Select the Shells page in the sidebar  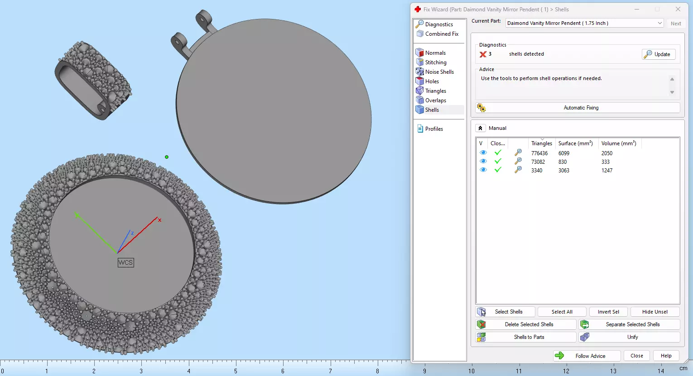pos(432,110)
